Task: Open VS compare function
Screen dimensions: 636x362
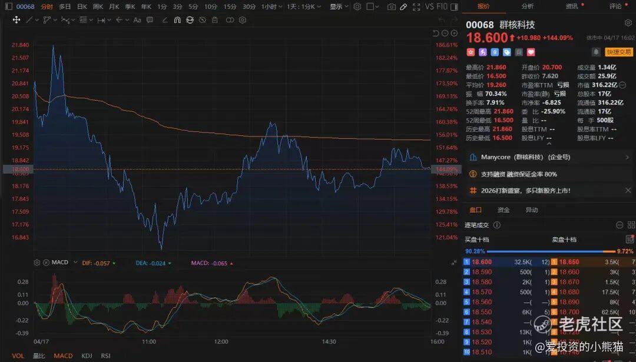Action: click(x=429, y=6)
